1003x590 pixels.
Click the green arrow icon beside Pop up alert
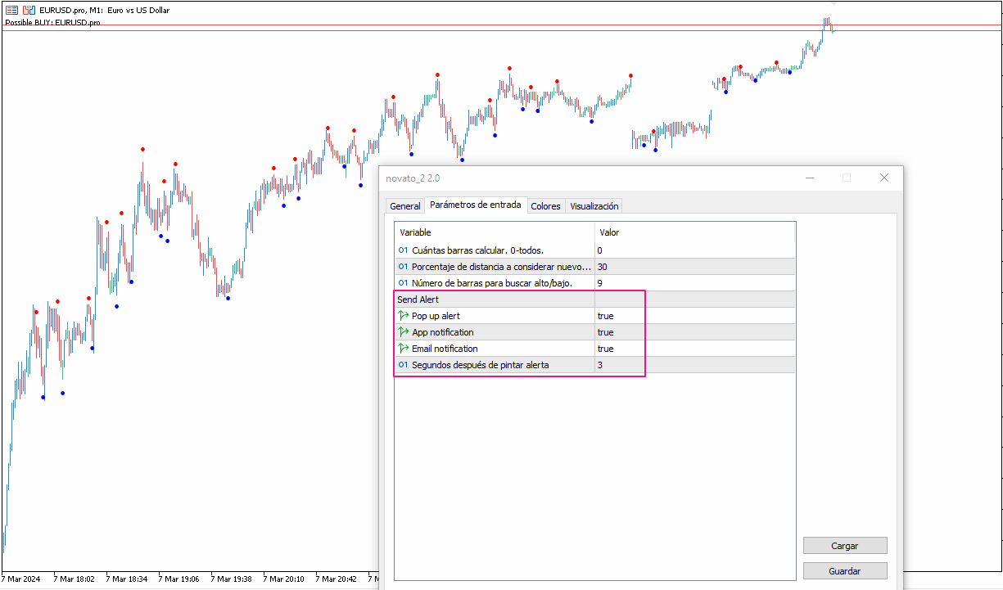coord(402,315)
